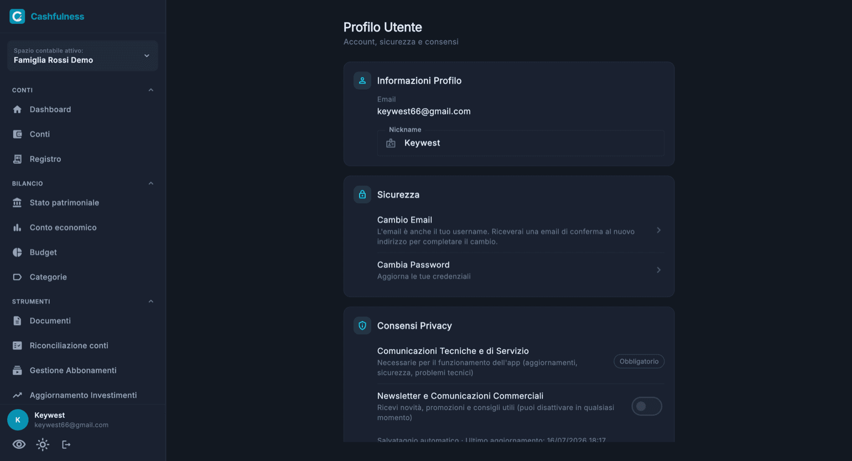
Task: Click the K user avatar
Action: click(18, 420)
